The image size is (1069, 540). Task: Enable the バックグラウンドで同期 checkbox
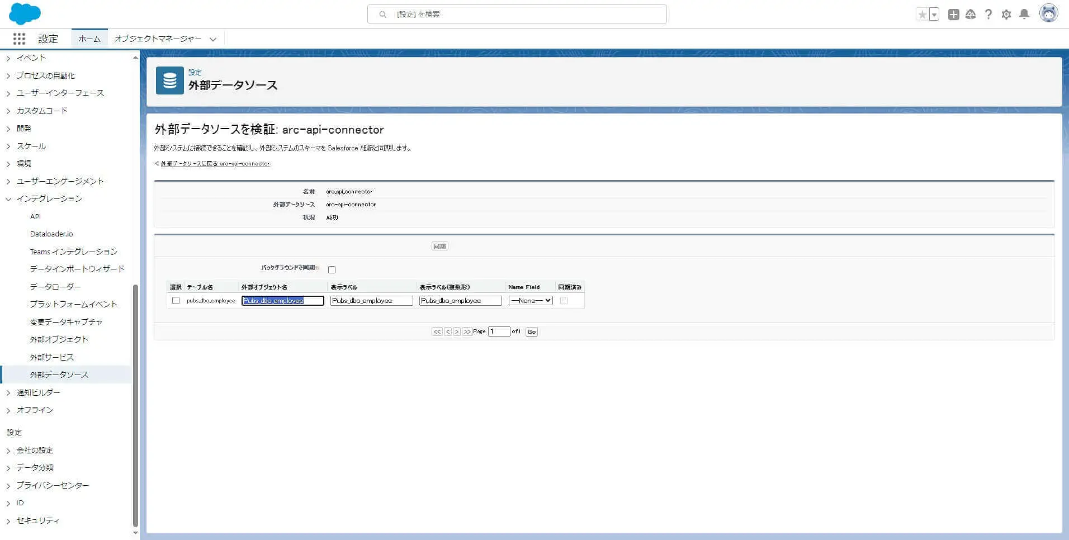[x=332, y=269]
